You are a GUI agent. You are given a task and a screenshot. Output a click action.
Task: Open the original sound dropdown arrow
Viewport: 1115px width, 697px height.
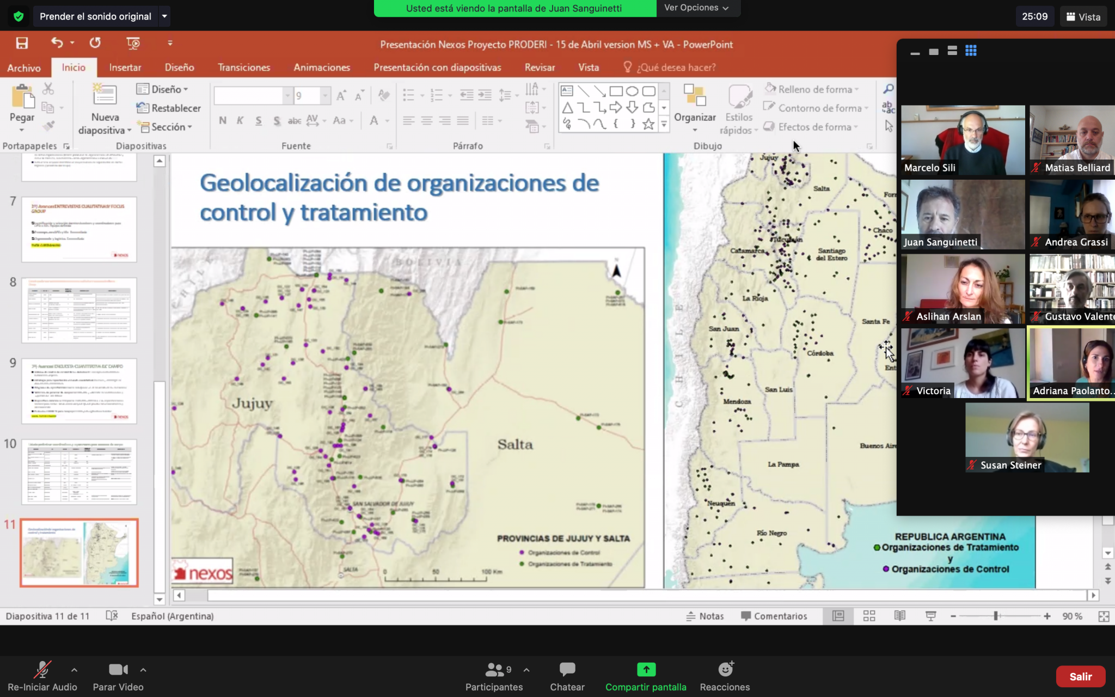164,16
